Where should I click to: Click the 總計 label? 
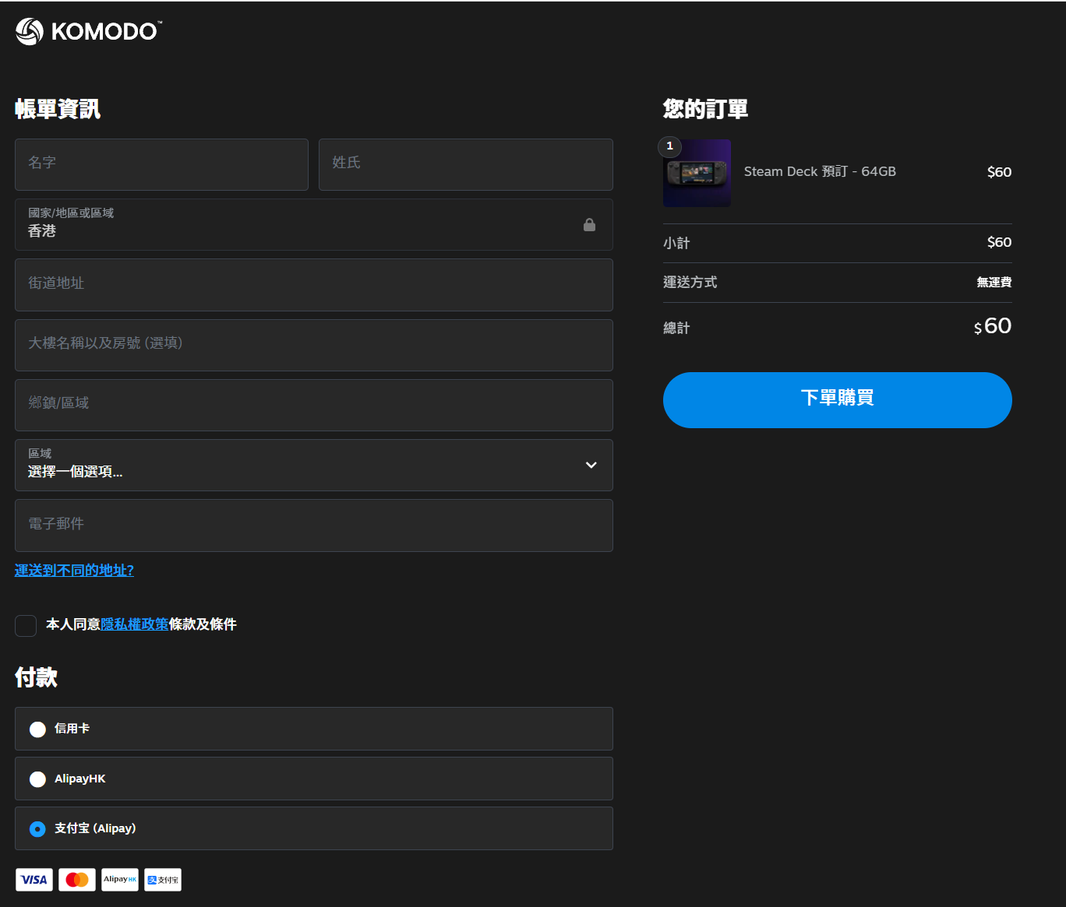click(676, 328)
